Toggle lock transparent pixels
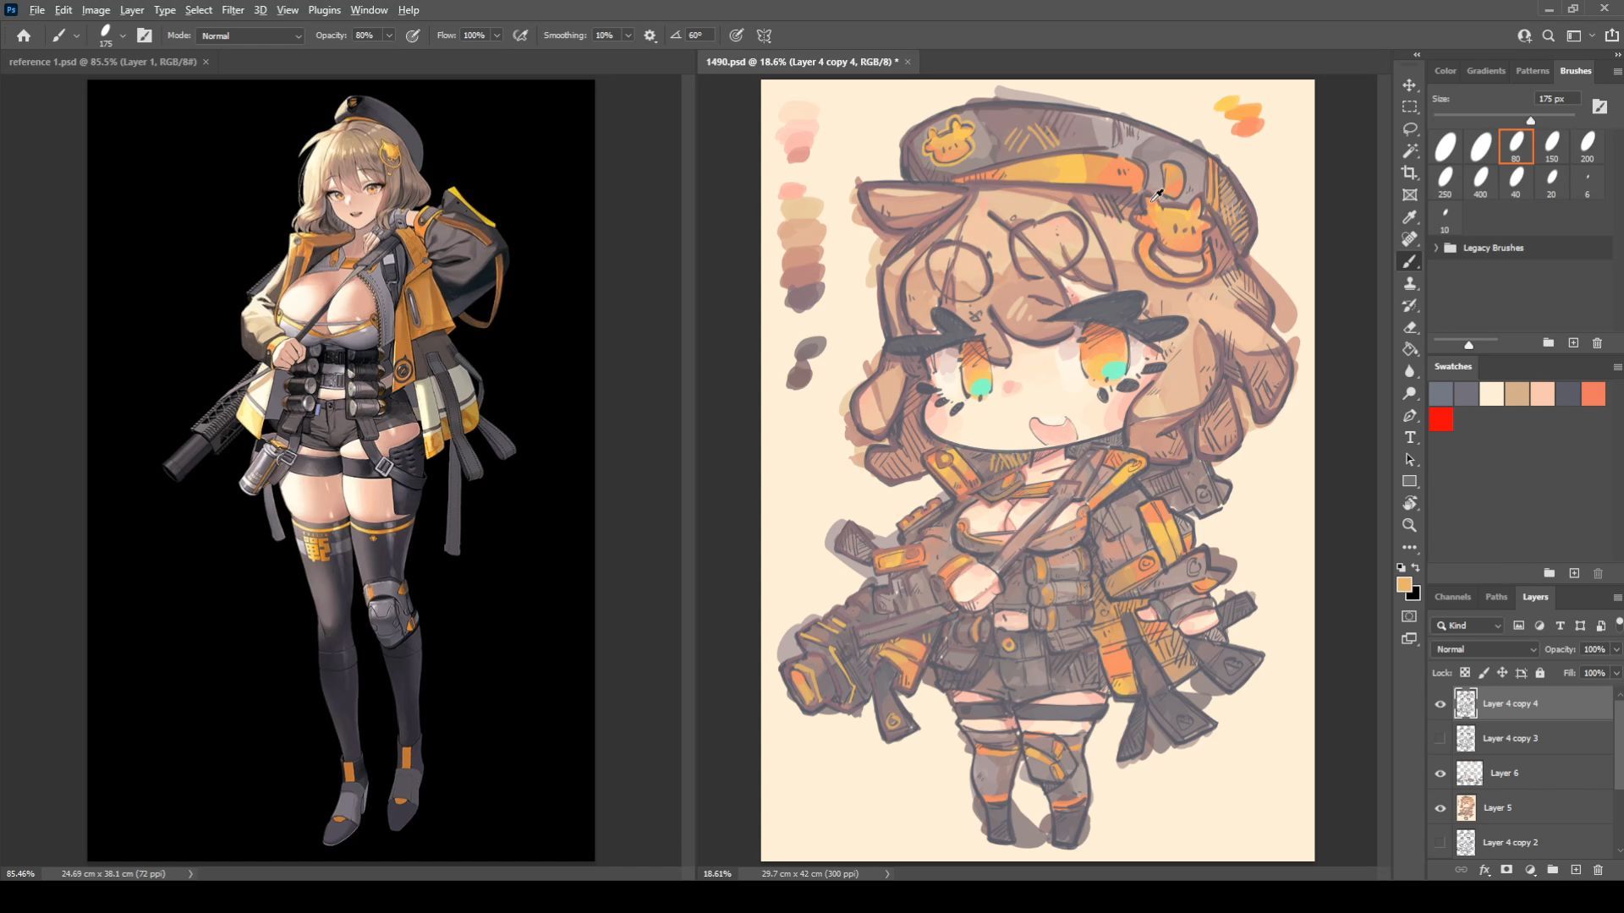Viewport: 1624px width, 913px height. click(x=1464, y=673)
